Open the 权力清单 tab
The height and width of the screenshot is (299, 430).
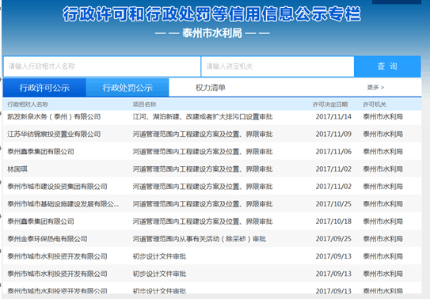pyautogui.click(x=211, y=88)
